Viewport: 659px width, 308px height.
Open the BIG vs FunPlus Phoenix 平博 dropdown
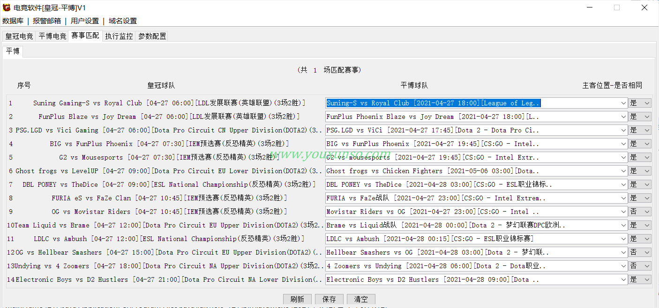tap(623, 144)
